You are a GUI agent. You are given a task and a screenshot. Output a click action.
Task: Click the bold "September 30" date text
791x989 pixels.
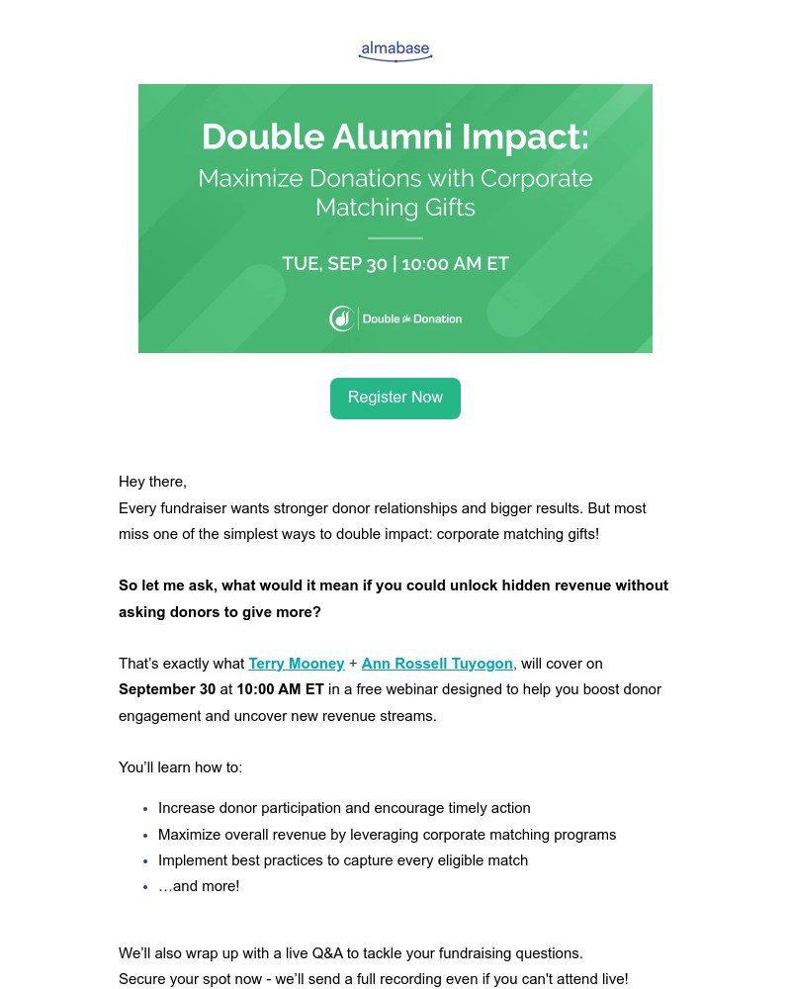point(167,689)
